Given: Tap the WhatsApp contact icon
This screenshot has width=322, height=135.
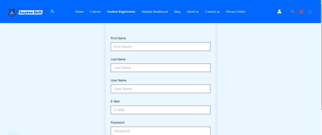Looking at the screenshot, I should 310,12.
